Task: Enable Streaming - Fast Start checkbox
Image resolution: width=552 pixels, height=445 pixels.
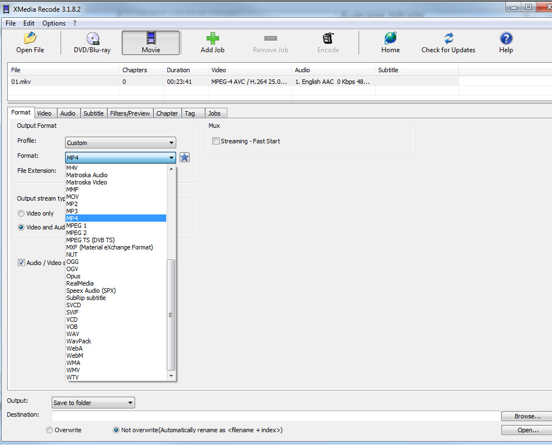Action: tap(216, 141)
